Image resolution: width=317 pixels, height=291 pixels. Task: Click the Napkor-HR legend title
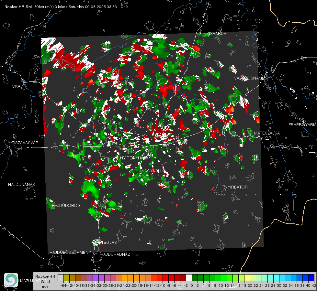click(45, 276)
